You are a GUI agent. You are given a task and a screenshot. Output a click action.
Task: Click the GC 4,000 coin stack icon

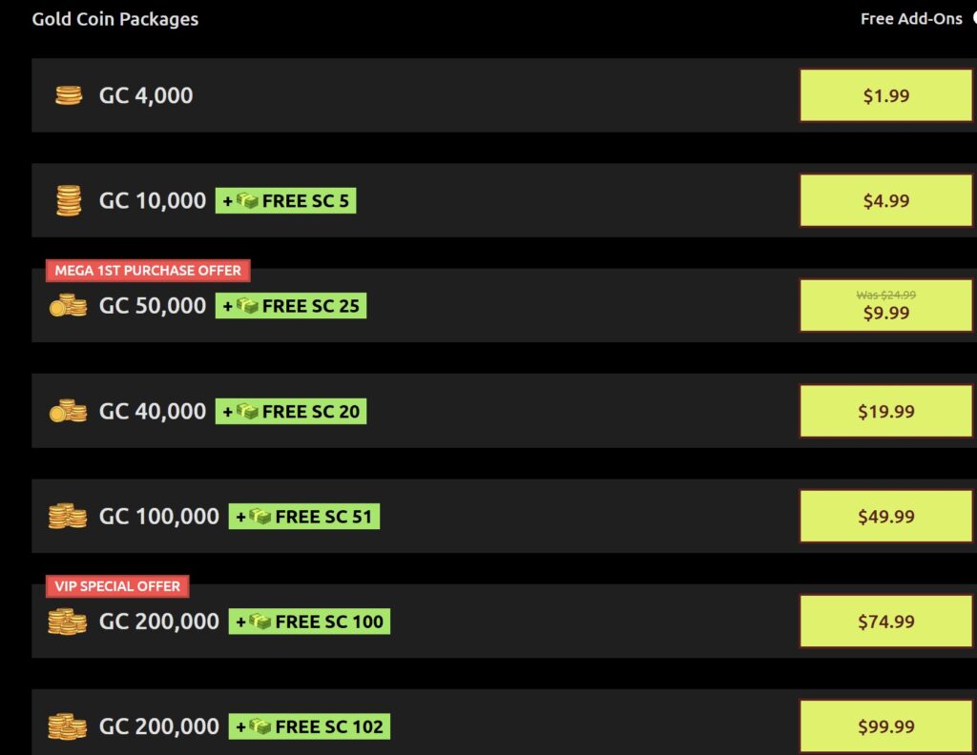[x=69, y=95]
